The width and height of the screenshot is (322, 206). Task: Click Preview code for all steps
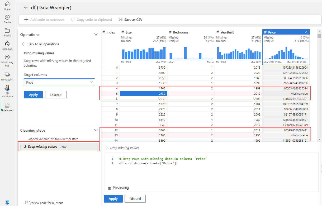[44, 203]
